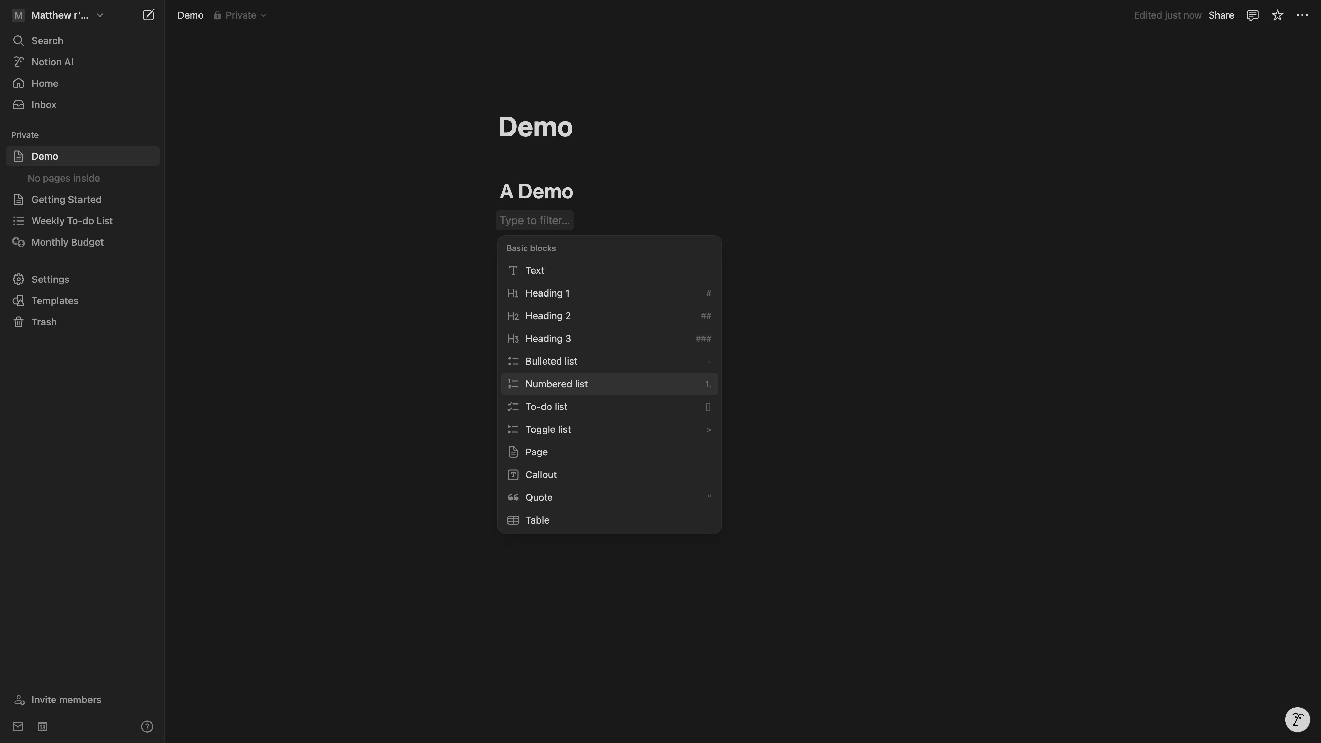Expand the Matthew workspace switcher
Screen dimensions: 1321x743
pyautogui.click(x=58, y=15)
